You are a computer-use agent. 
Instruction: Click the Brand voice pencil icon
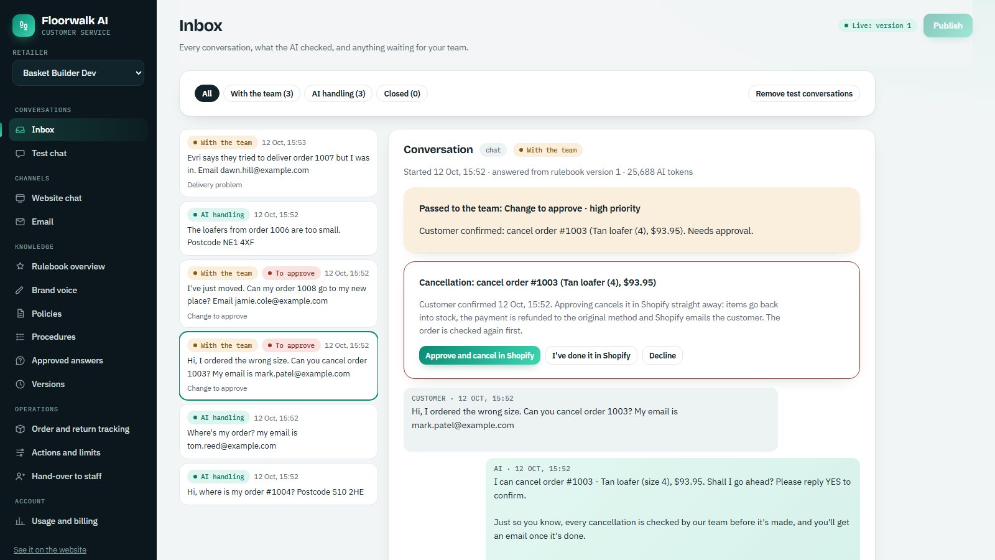coord(20,291)
